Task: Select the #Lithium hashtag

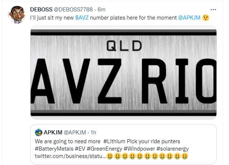Action: click(116, 141)
